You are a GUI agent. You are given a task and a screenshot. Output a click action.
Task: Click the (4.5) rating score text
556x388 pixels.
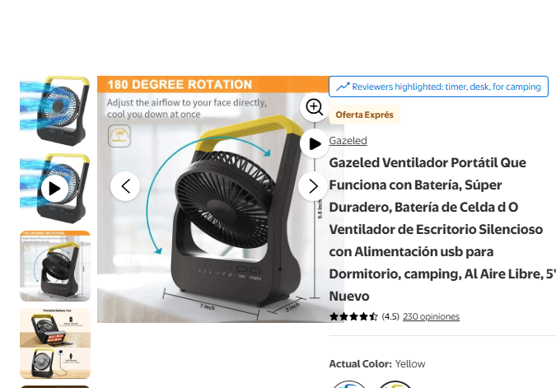(x=390, y=316)
